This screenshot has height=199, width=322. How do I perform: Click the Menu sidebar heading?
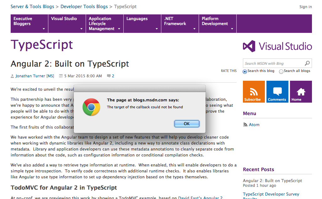tap(250, 113)
